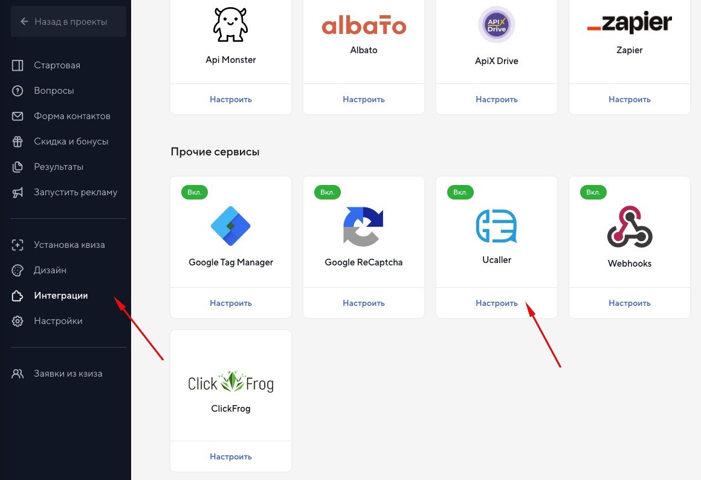701x480 pixels.
Task: Click the Api Monster card title
Action: [231, 60]
